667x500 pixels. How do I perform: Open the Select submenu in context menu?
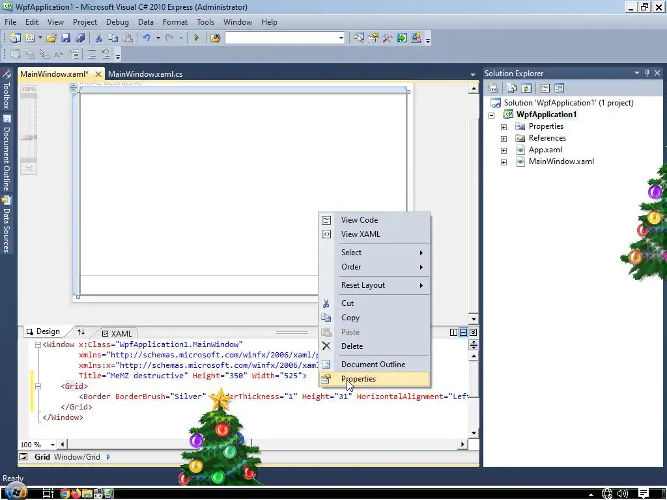375,253
